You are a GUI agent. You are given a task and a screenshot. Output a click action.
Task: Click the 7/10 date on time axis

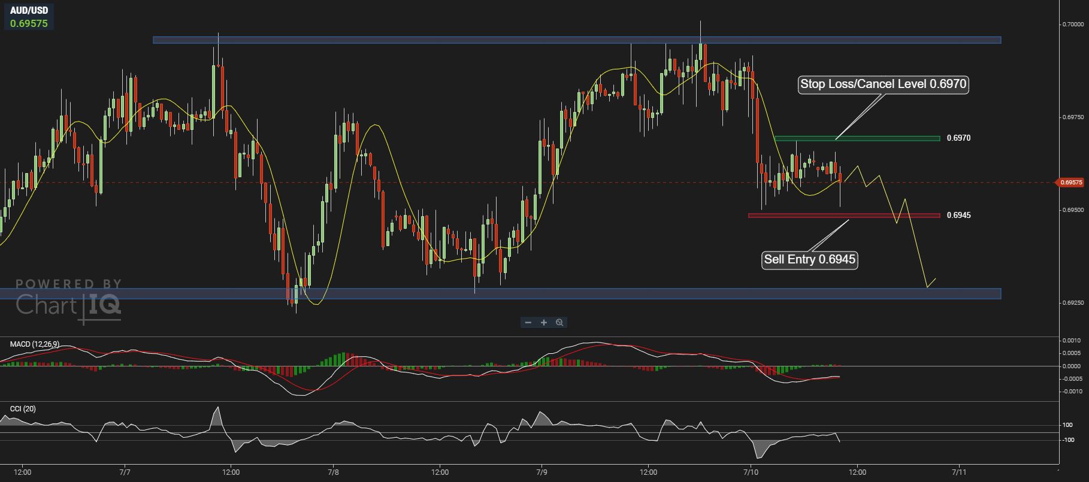point(751,472)
